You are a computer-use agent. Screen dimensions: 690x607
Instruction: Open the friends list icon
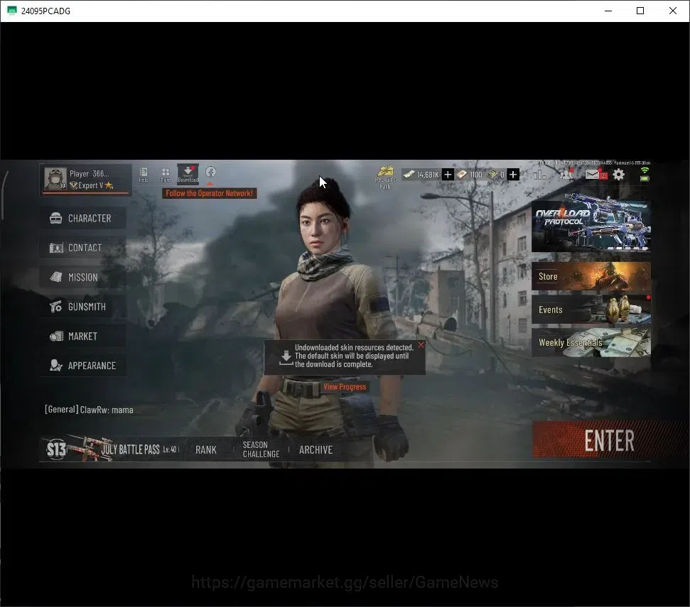pyautogui.click(x=567, y=174)
